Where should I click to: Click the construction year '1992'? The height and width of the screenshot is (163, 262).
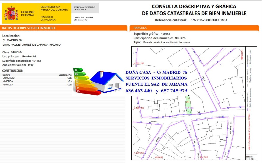(31, 65)
